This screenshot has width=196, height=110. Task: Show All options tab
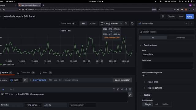pyautogui.click(x=153, y=38)
